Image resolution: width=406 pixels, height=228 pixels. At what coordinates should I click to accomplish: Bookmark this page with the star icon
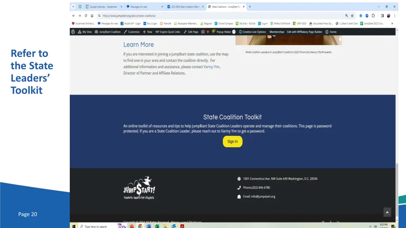tap(352, 16)
